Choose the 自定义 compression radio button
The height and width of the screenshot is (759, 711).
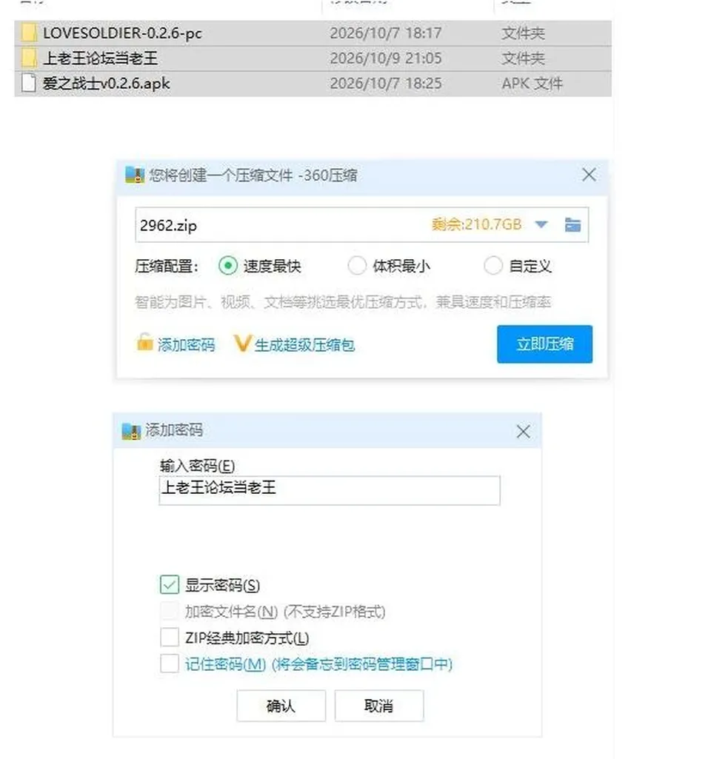tap(493, 265)
